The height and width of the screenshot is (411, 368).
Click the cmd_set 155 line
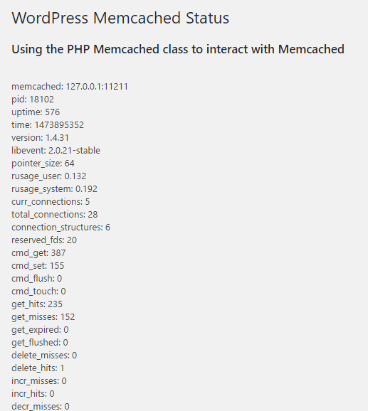click(38, 266)
